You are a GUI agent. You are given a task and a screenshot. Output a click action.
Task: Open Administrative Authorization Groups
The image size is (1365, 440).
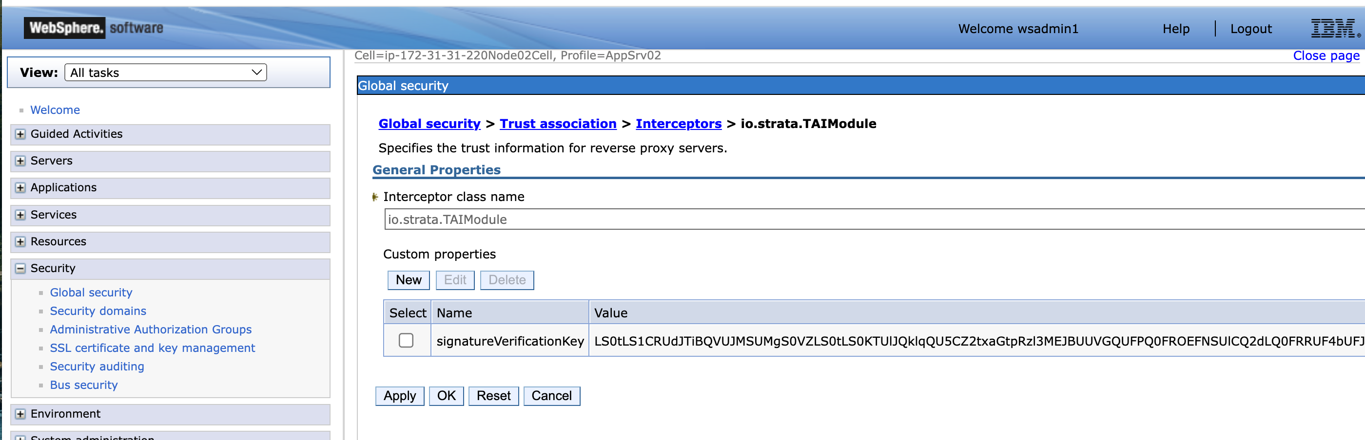(x=151, y=330)
